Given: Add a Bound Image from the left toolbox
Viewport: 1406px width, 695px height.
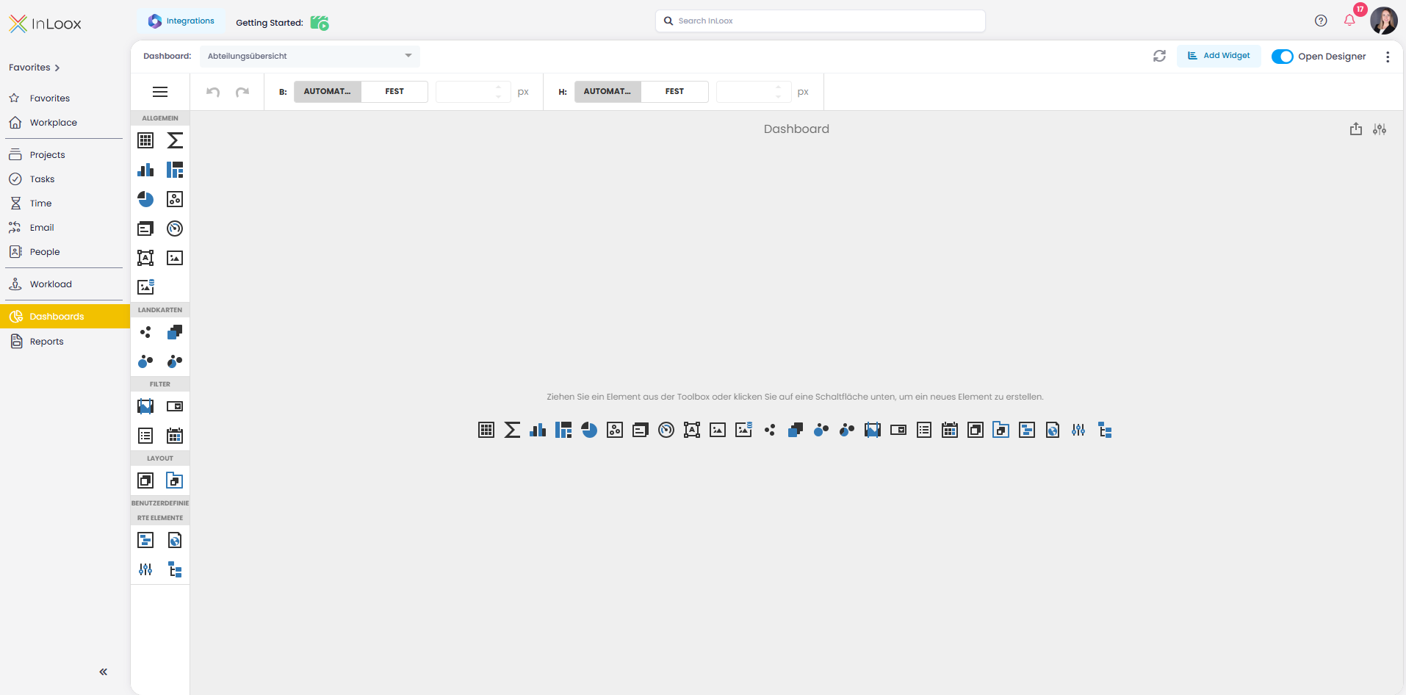Looking at the screenshot, I should click(145, 287).
